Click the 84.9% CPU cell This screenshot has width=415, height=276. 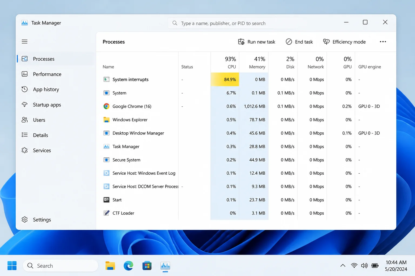[x=225, y=80]
